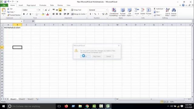Open Chrome from the taskbar
This screenshot has width=194, height=109.
coord(87,106)
